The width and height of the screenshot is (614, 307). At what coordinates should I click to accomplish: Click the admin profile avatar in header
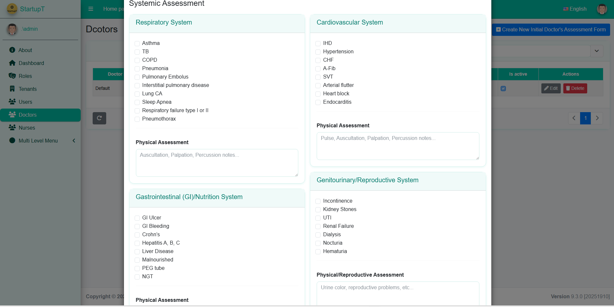click(x=602, y=9)
